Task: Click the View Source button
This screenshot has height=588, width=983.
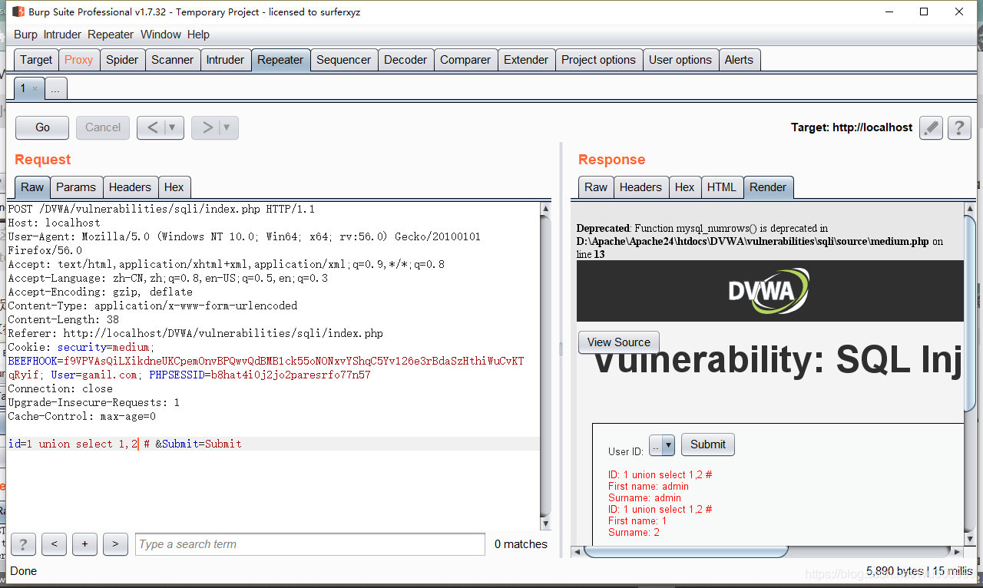Action: tap(619, 342)
